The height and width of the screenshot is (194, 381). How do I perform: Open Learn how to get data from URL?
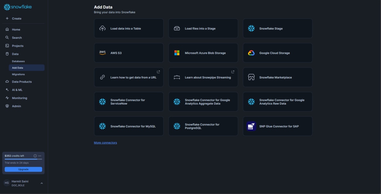tap(129, 77)
